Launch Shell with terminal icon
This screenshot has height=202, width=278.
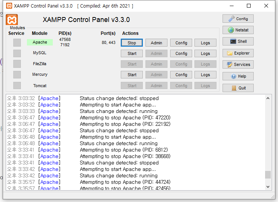238,41
